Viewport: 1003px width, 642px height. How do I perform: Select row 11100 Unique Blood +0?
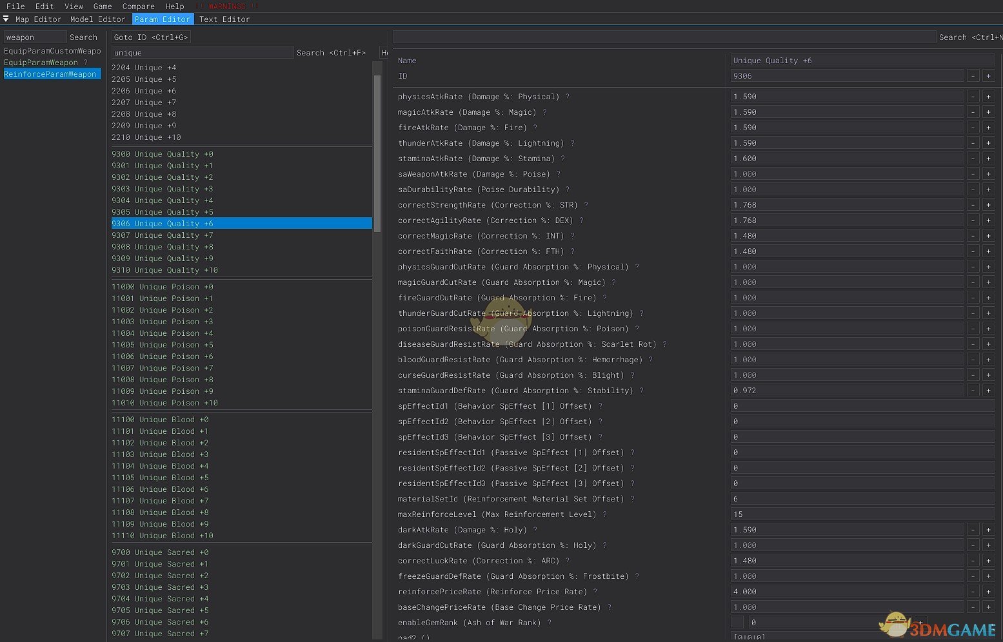coord(242,420)
